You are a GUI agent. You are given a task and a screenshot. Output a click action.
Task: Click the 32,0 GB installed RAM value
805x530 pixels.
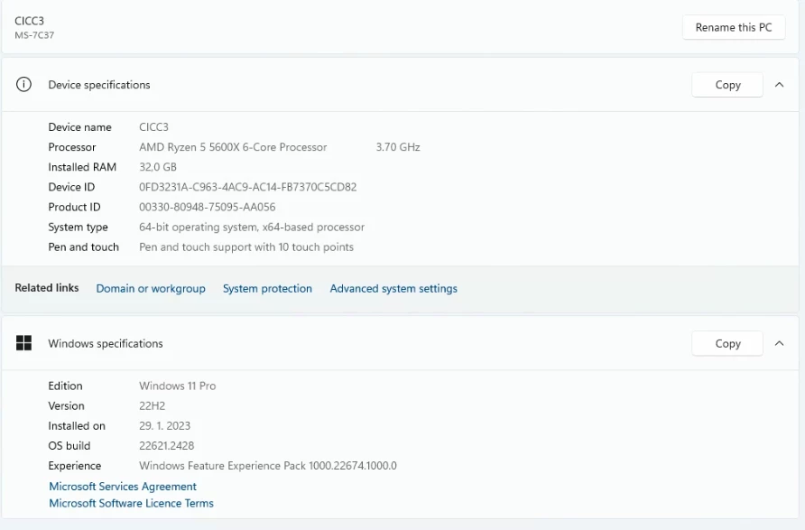coord(158,167)
